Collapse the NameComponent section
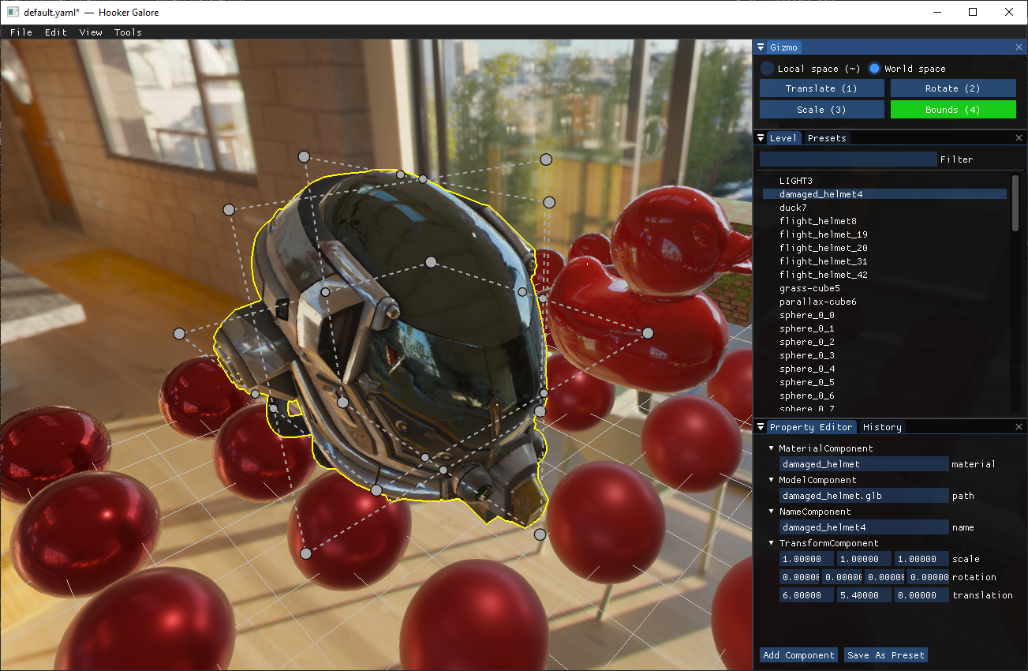 pos(772,512)
